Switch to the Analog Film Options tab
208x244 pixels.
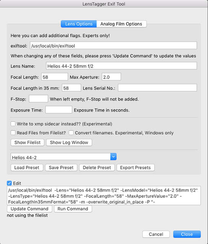[121, 24]
